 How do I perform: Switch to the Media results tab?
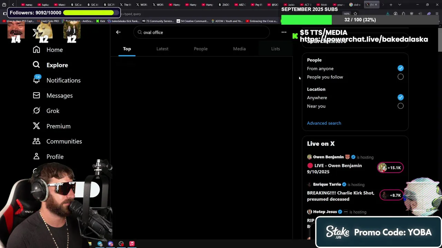239,49
